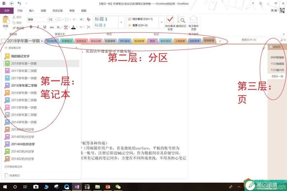Collapse the ribbon with the chevron
This screenshot has width=287, height=191.
point(284,34)
